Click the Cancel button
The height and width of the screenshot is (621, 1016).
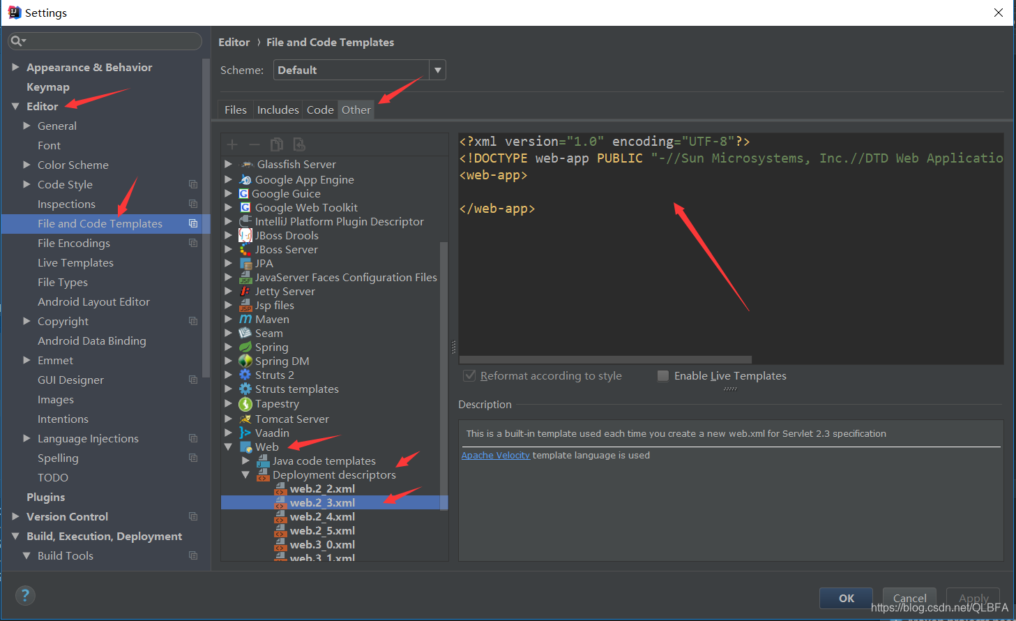(x=909, y=598)
